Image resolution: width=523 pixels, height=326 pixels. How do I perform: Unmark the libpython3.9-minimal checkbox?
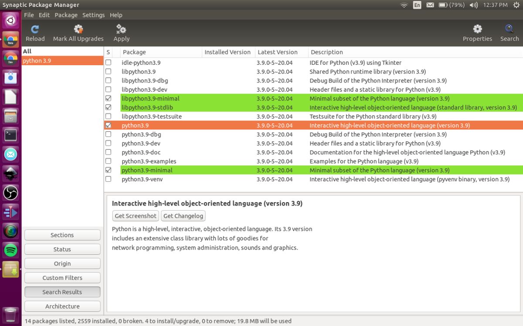coord(108,99)
